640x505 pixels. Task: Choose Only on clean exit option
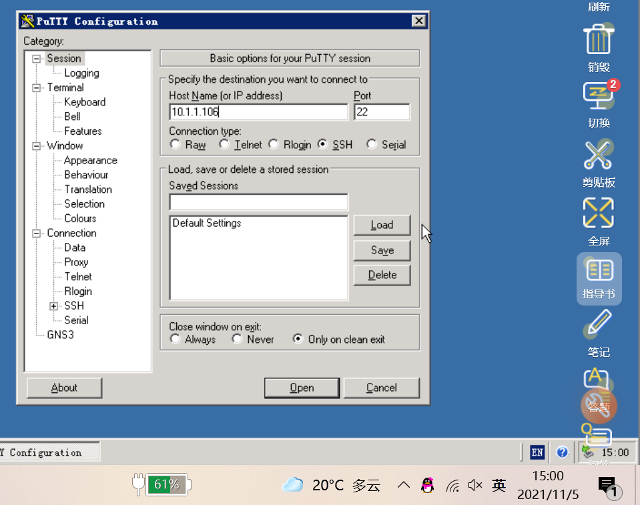pos(298,339)
